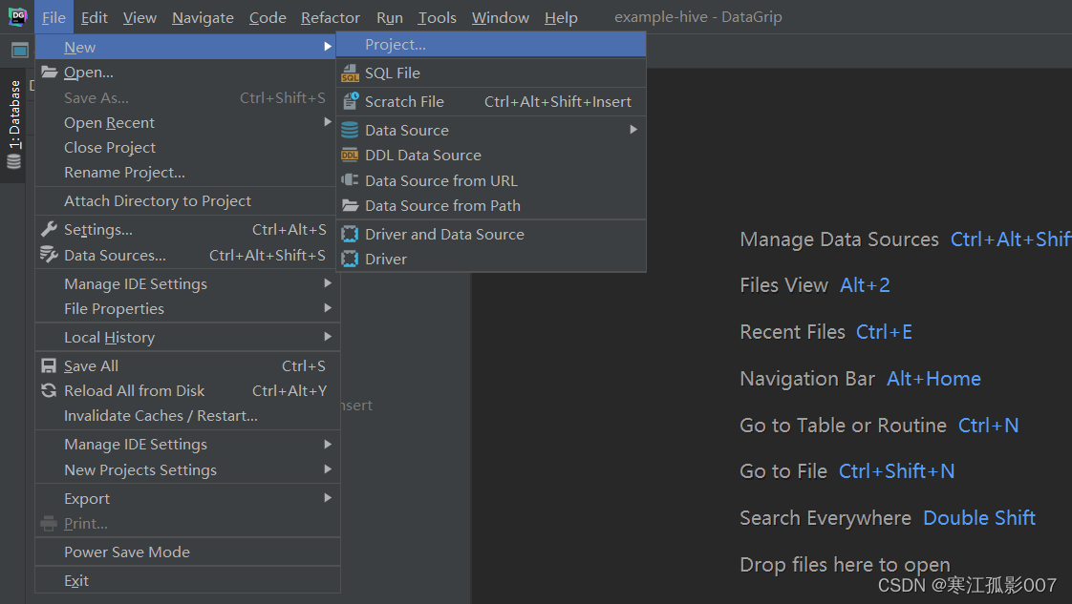Screen dimensions: 1072x604
Task: Open the Navigate menu
Action: point(203,17)
